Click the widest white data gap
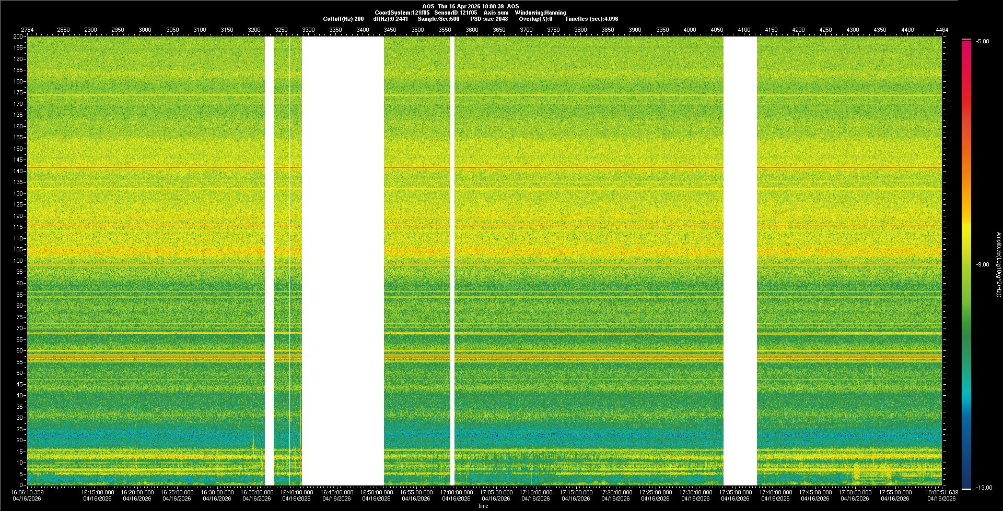Viewport: 1003px width, 511px height. point(343,261)
